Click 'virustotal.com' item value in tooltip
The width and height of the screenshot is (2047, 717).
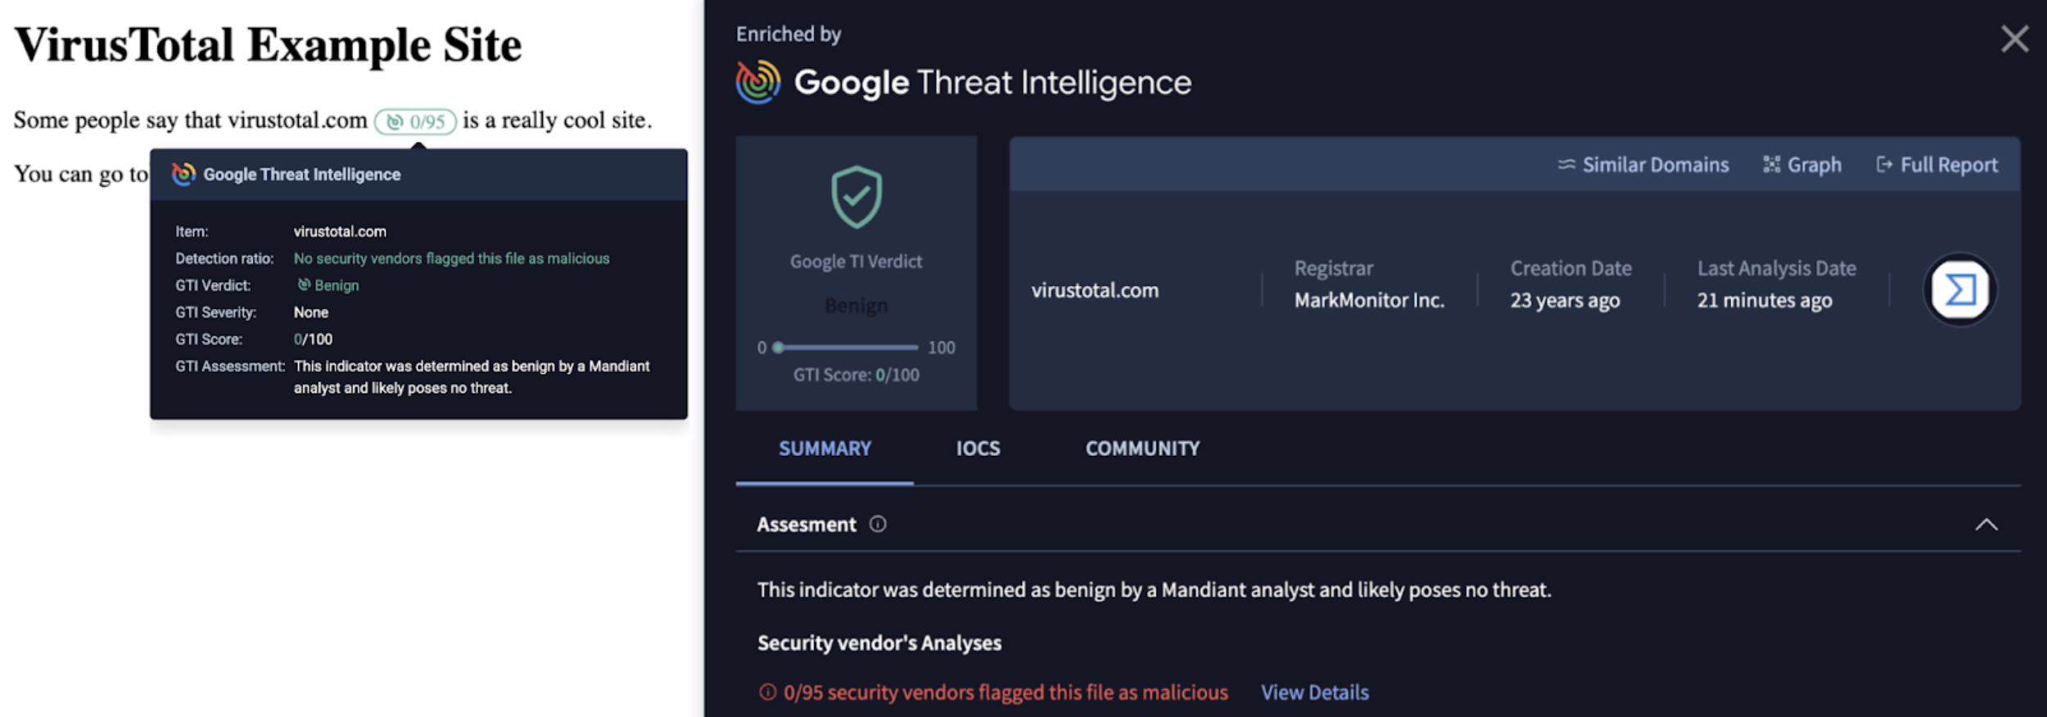[x=340, y=232]
